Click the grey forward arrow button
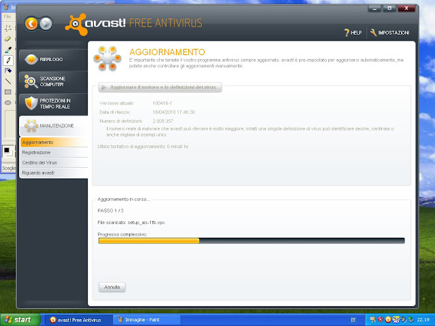Image resolution: width=435 pixels, height=326 pixels. point(46,24)
